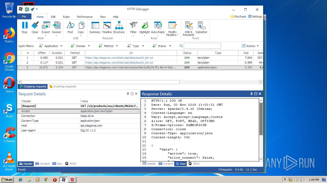Select the zt_list.txt request URL
Image resolution: width=327 pixels, height=183 pixels.
point(119,58)
